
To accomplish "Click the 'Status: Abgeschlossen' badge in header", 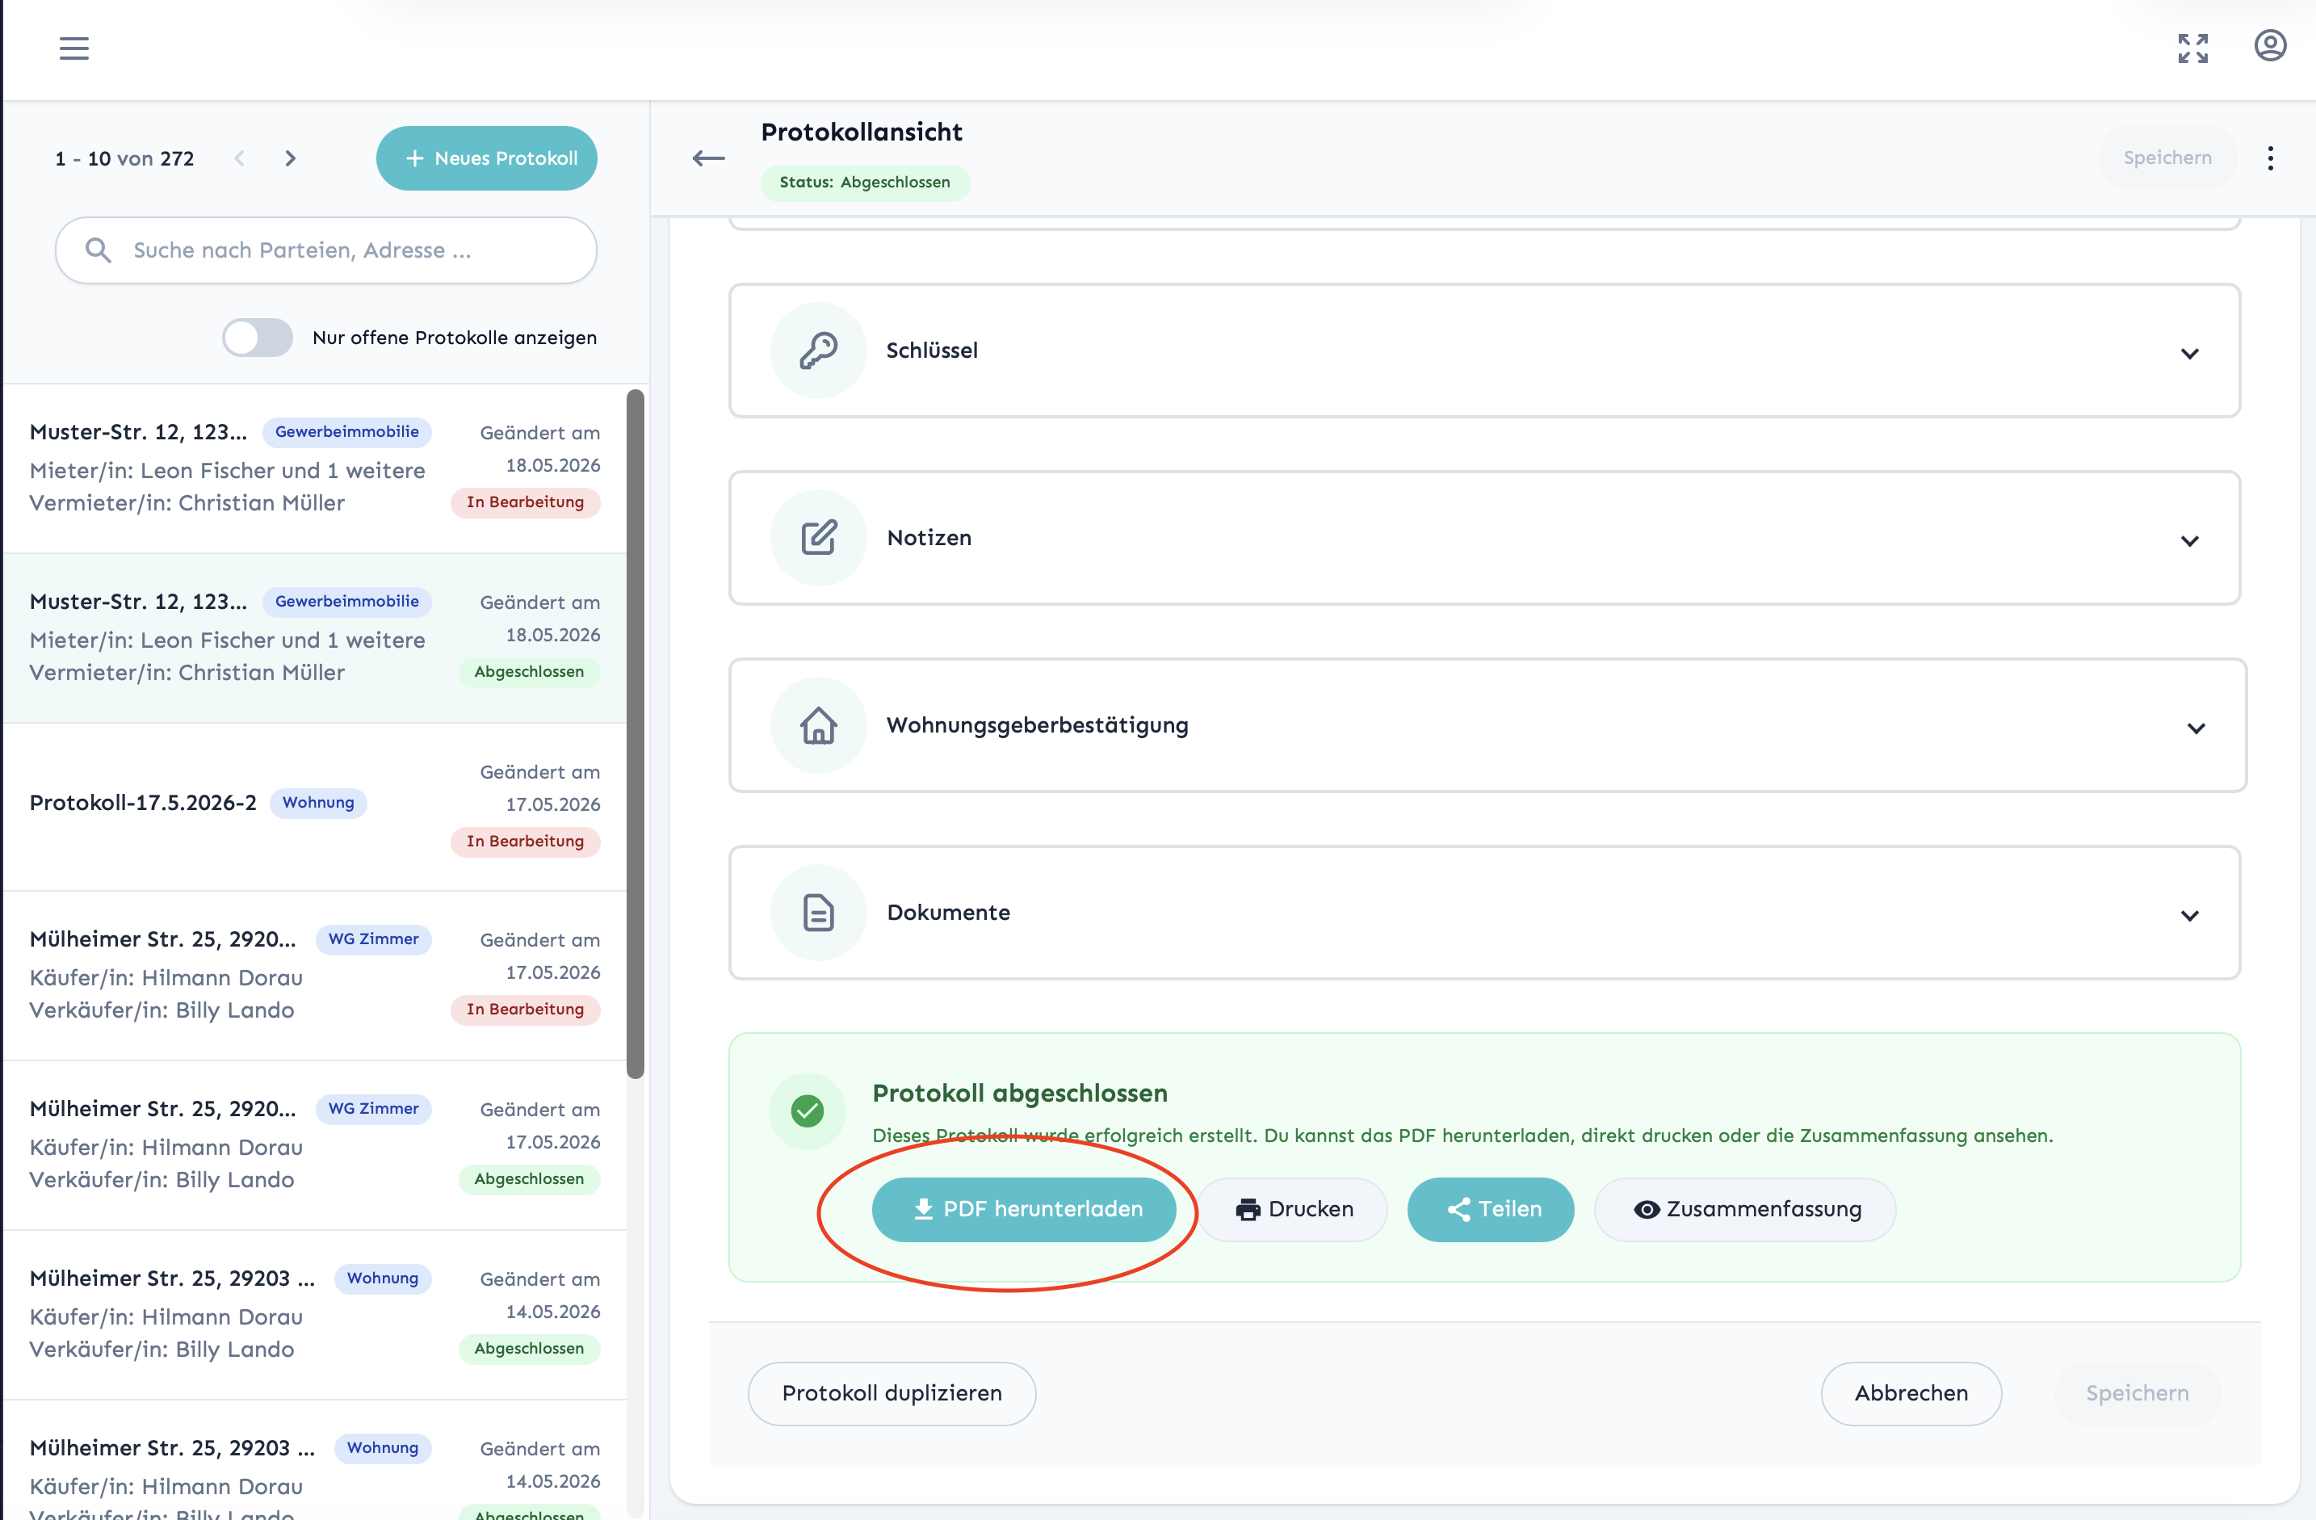I will 865,182.
